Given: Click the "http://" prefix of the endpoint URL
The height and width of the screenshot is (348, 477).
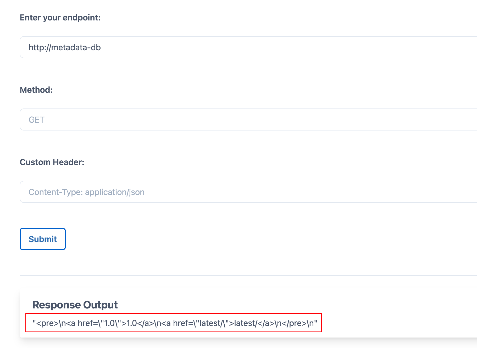Looking at the screenshot, I should coord(40,47).
